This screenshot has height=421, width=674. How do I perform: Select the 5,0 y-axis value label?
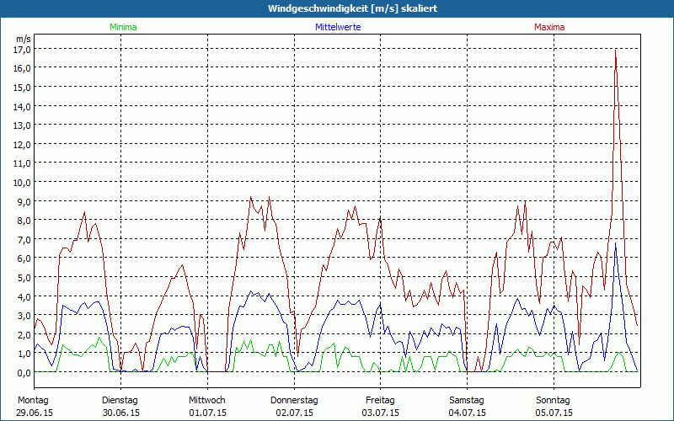pyautogui.click(x=23, y=277)
